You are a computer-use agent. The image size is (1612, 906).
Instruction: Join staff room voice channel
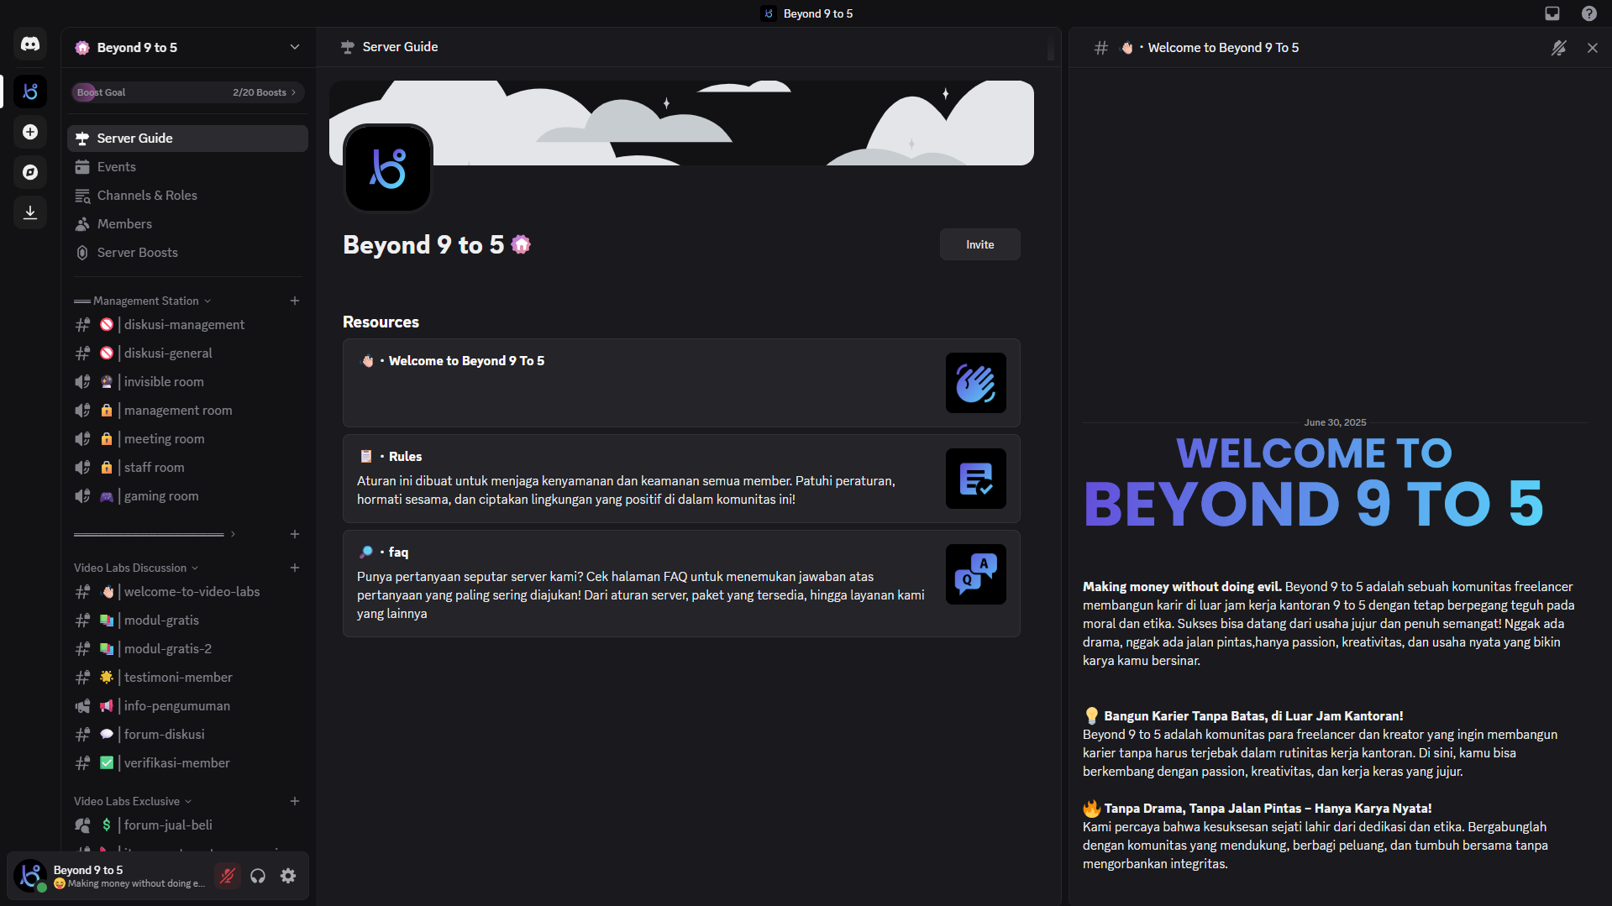tap(187, 468)
